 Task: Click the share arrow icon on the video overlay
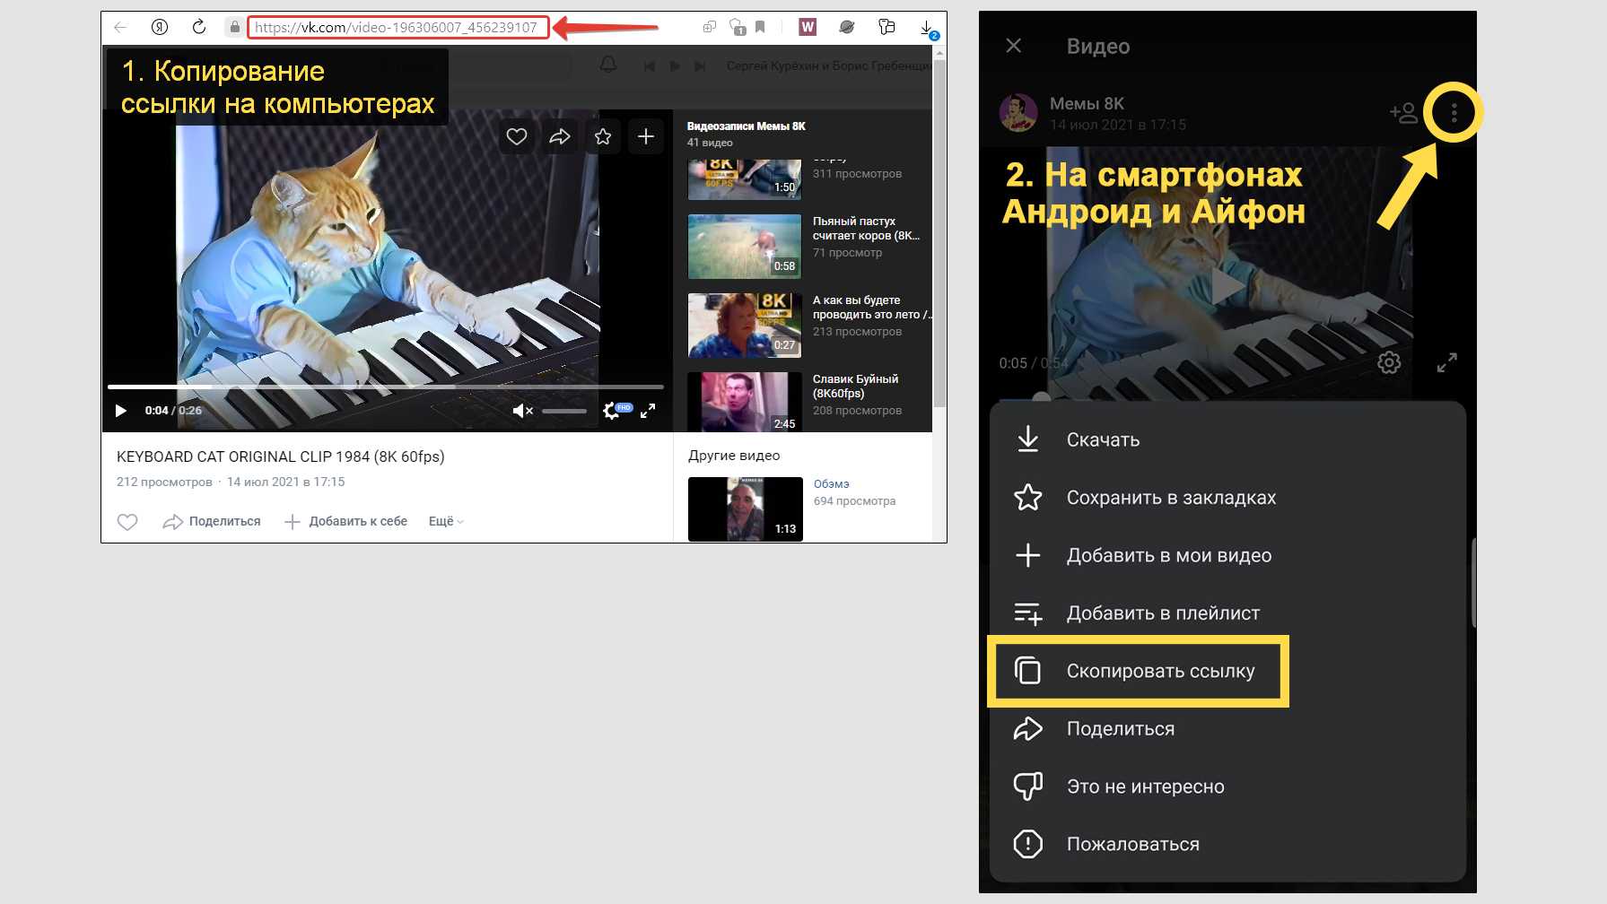(560, 136)
